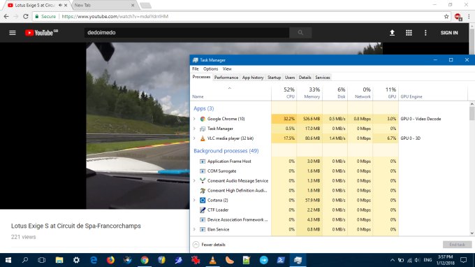Open the YouTube hamburger guide menu
The width and height of the screenshot is (475, 267).
13,32
